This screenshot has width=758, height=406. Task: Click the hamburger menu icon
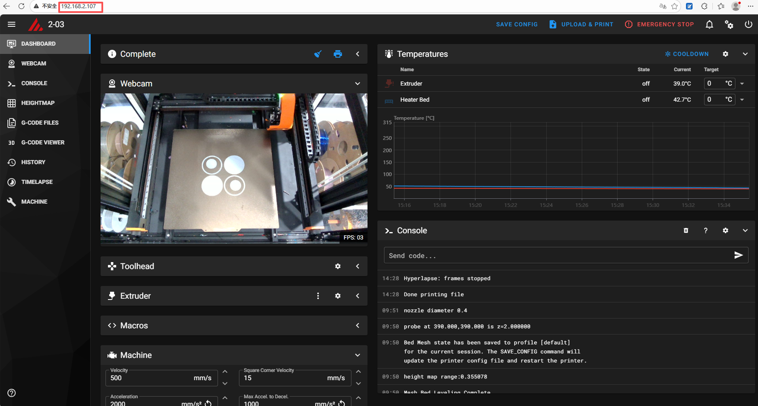pos(12,25)
